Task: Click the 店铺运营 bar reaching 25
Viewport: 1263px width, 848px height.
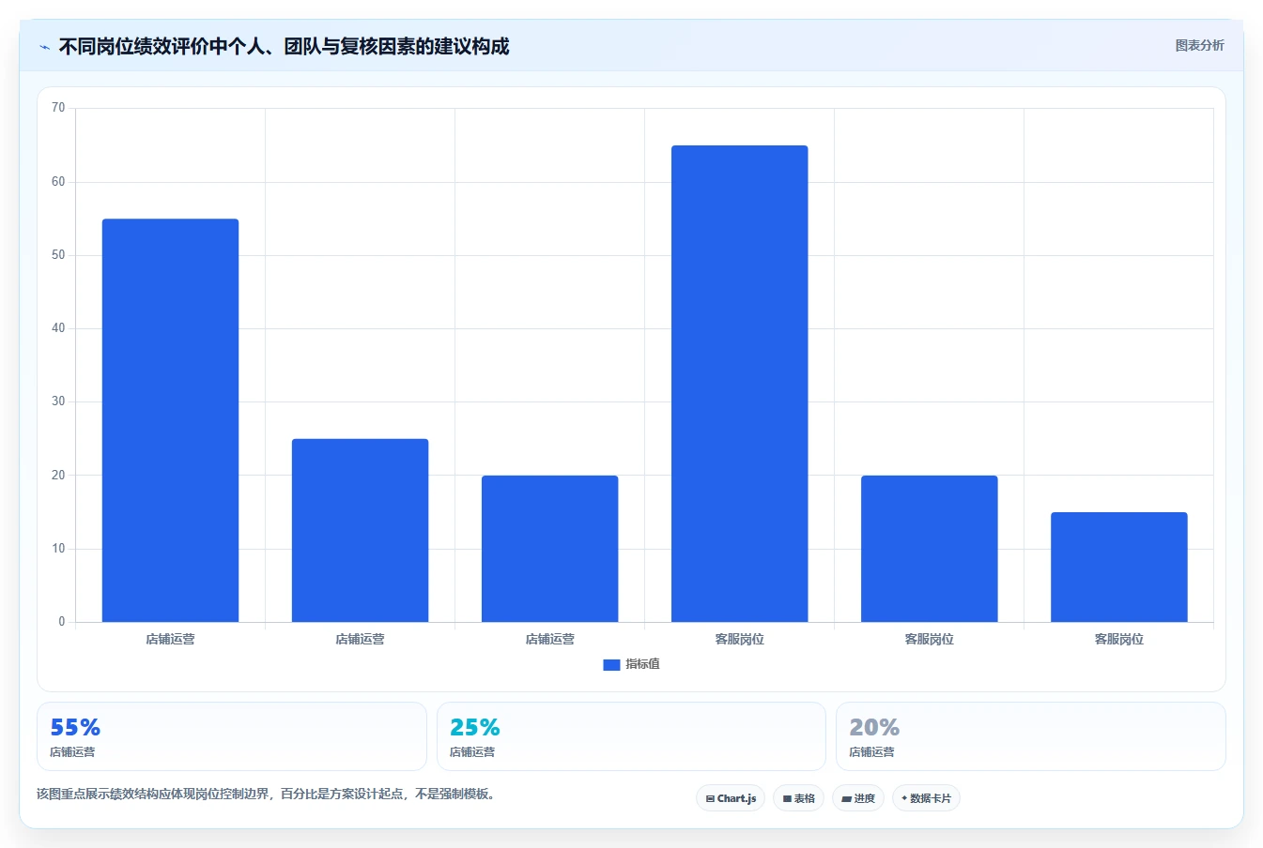Action: [x=360, y=530]
